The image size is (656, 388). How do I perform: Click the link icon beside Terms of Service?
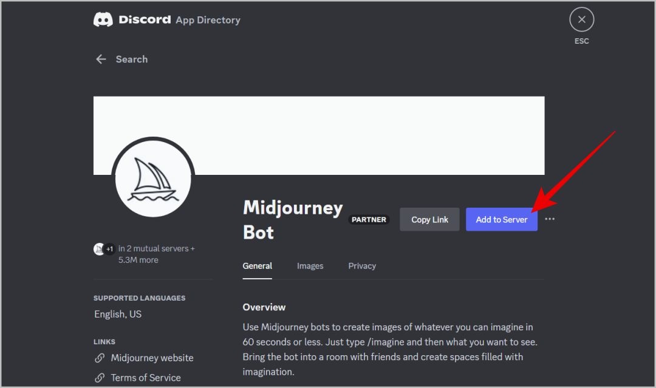[x=100, y=377]
